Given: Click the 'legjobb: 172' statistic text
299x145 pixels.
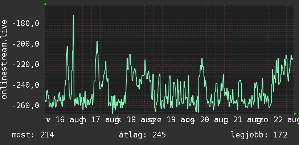Looking at the screenshot, I should (259, 135).
